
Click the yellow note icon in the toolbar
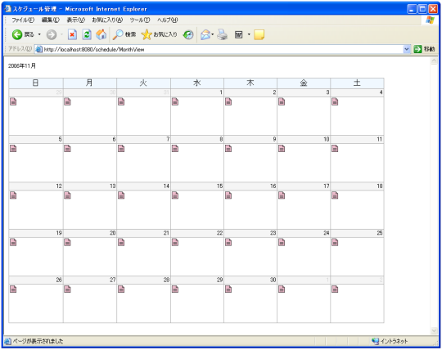(259, 34)
